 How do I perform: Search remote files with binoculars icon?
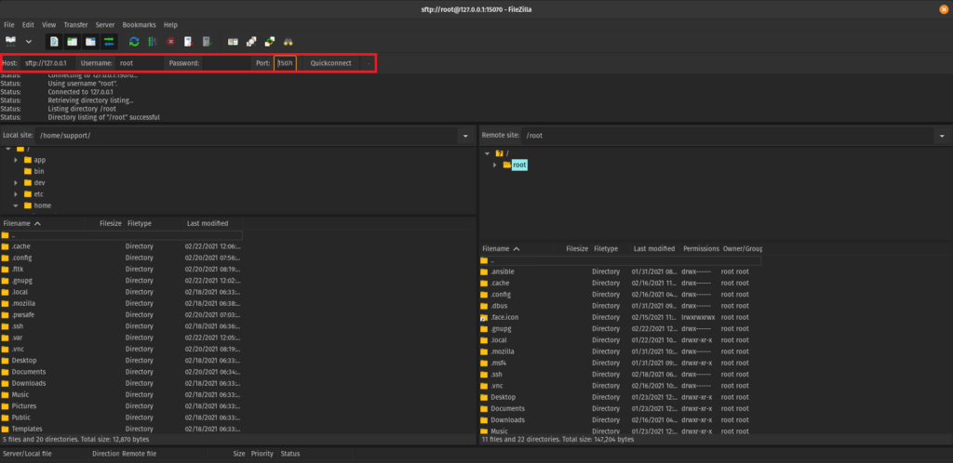click(289, 41)
